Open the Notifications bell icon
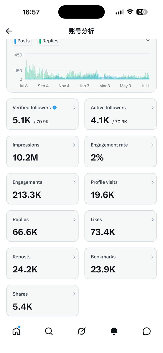163x353 pixels. tap(114, 331)
